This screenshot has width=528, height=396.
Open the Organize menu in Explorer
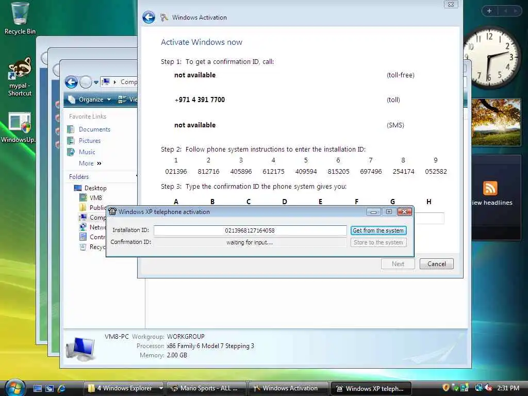tap(89, 100)
